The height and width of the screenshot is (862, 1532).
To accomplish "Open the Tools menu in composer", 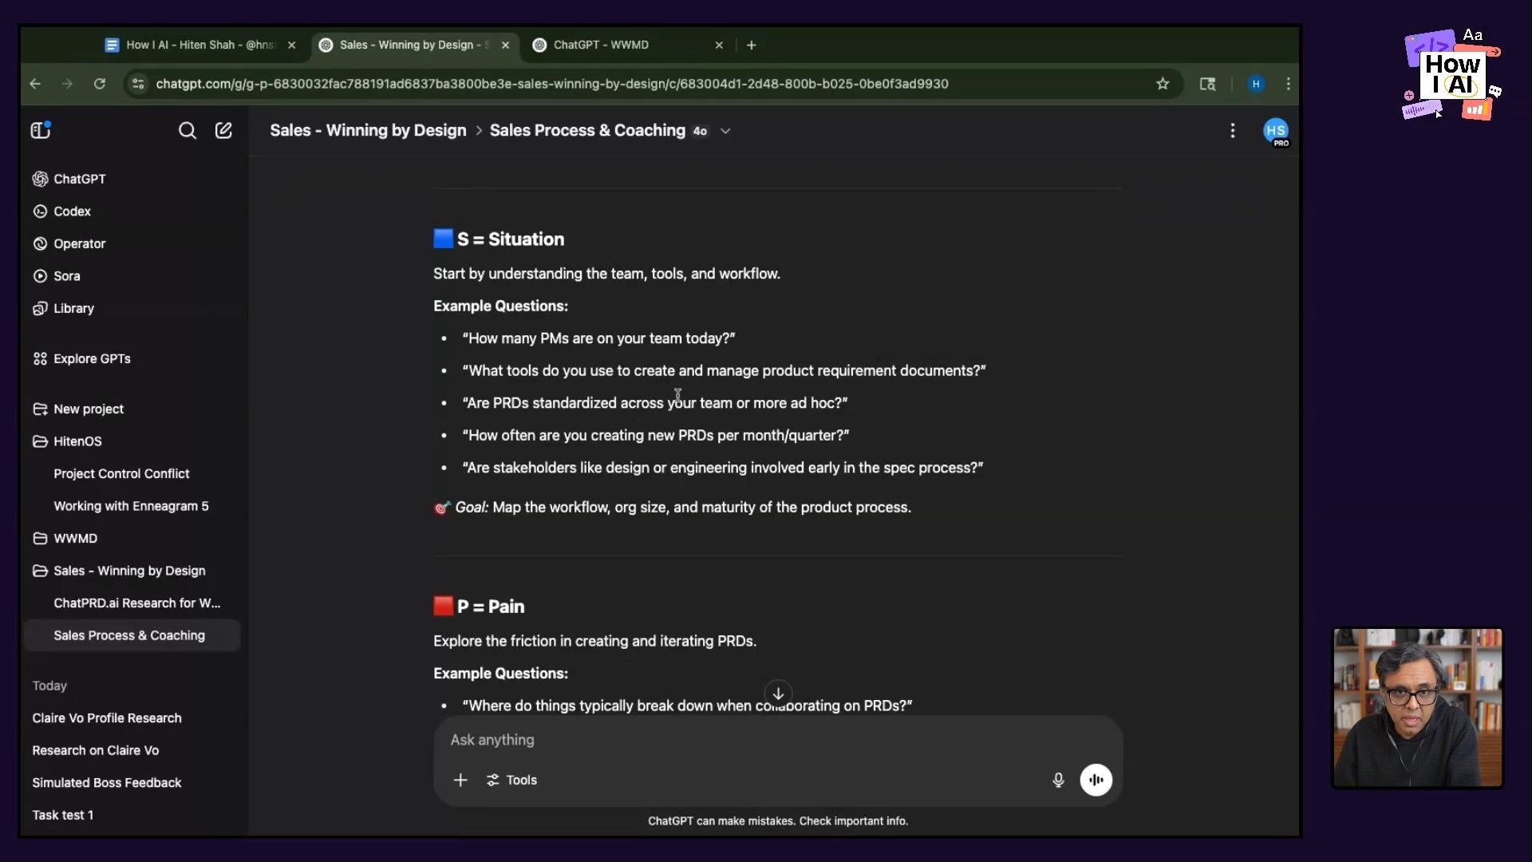I will tap(511, 780).
